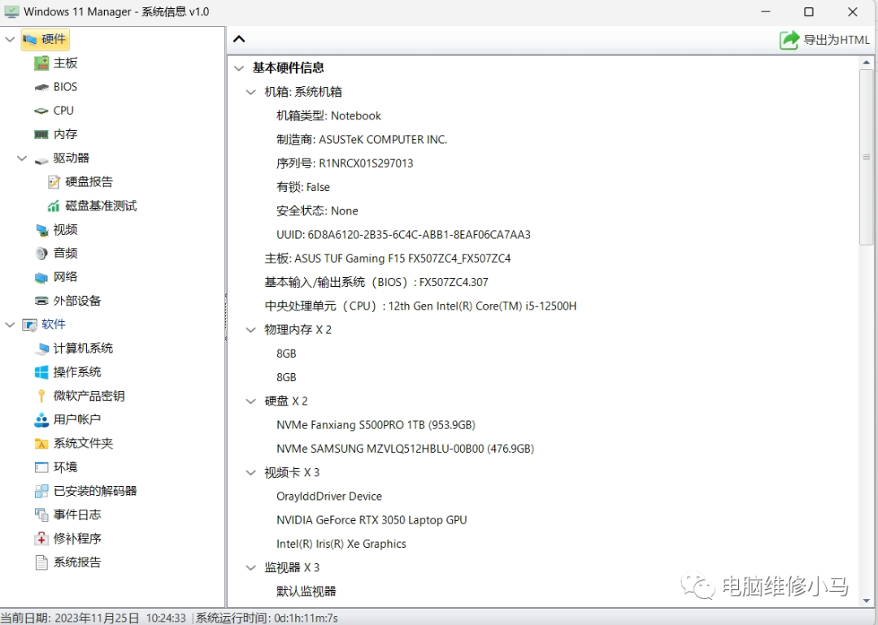Open the 计算机系统 computer icon

coord(41,349)
